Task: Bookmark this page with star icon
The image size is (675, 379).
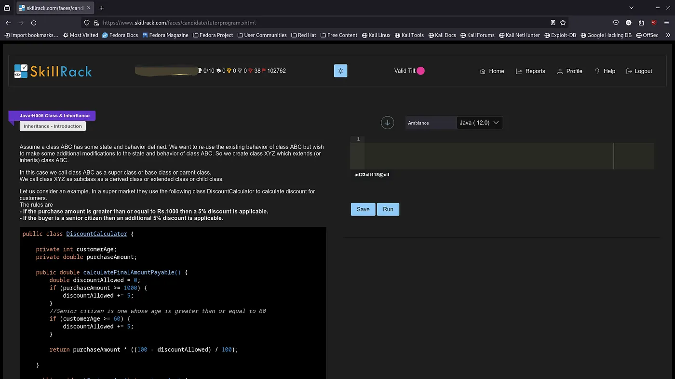Action: [563, 23]
